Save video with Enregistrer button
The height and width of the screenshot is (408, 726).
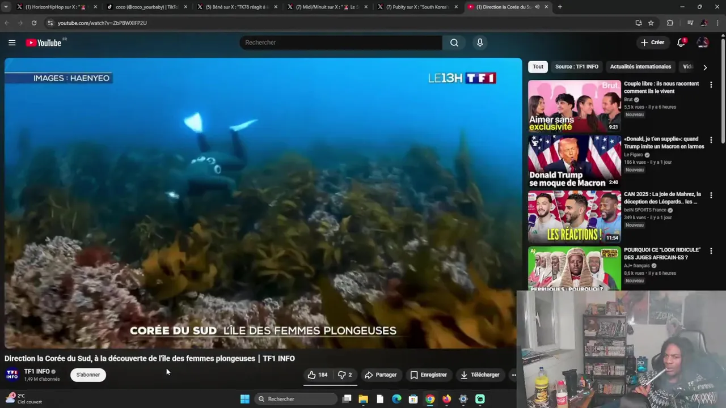point(429,375)
